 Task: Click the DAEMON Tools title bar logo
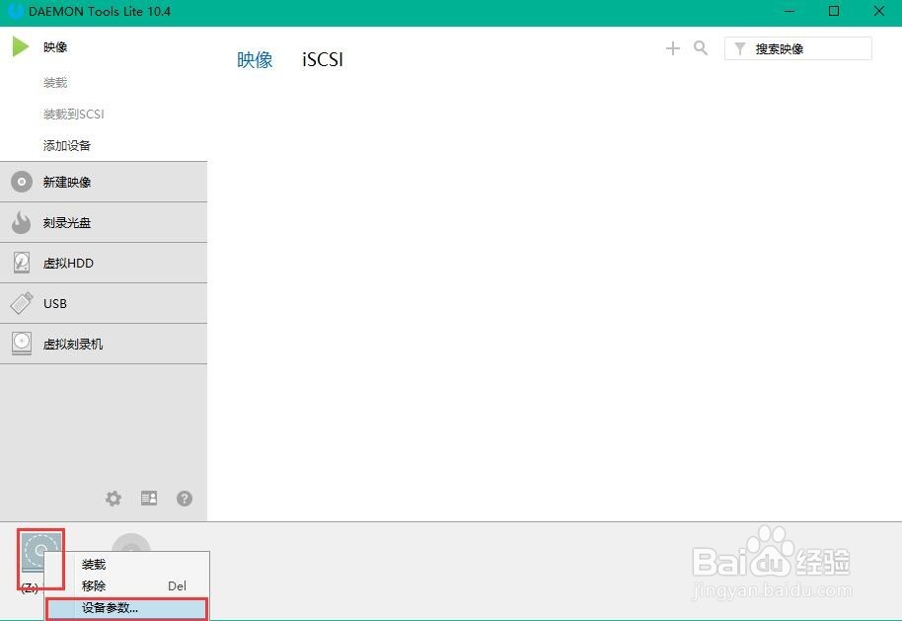(15, 11)
